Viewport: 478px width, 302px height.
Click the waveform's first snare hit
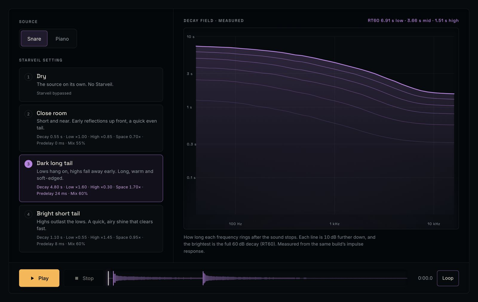click(x=114, y=278)
